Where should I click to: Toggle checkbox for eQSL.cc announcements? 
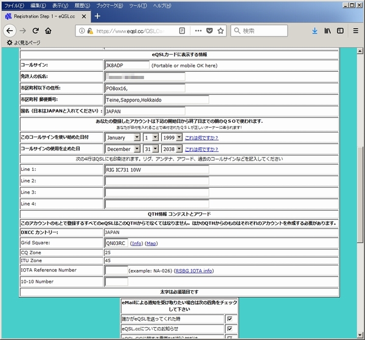click(x=230, y=328)
